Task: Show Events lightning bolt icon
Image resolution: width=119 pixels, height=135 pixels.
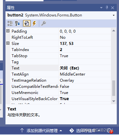Action: click(x=34, y=23)
